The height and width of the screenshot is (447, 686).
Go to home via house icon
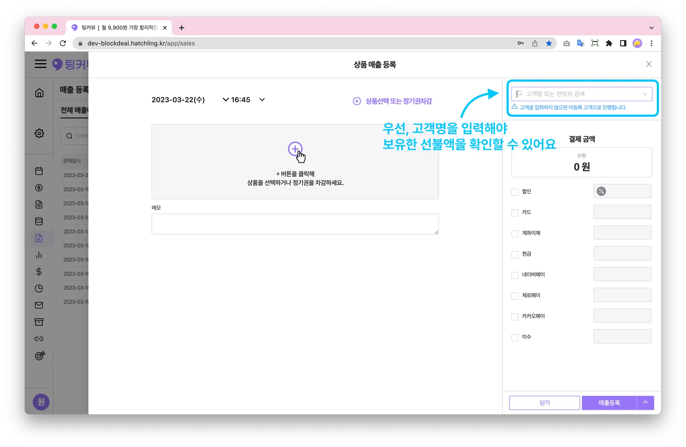(x=39, y=93)
